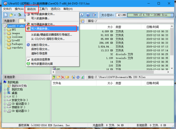Viewport: 176px width, 129px height.
Task: Click the UltraISO title bar app icon
Action: pos(5,4)
